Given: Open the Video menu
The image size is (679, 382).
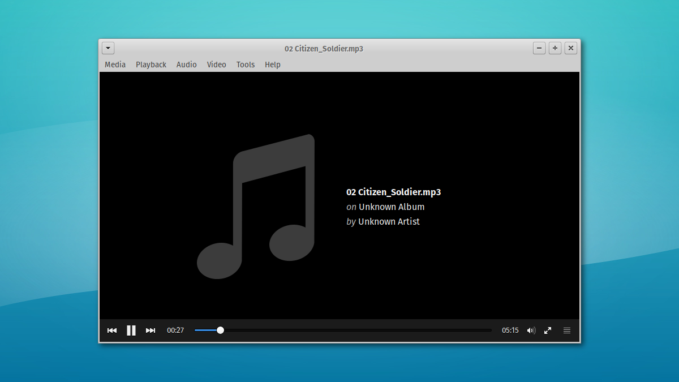Looking at the screenshot, I should [x=216, y=65].
